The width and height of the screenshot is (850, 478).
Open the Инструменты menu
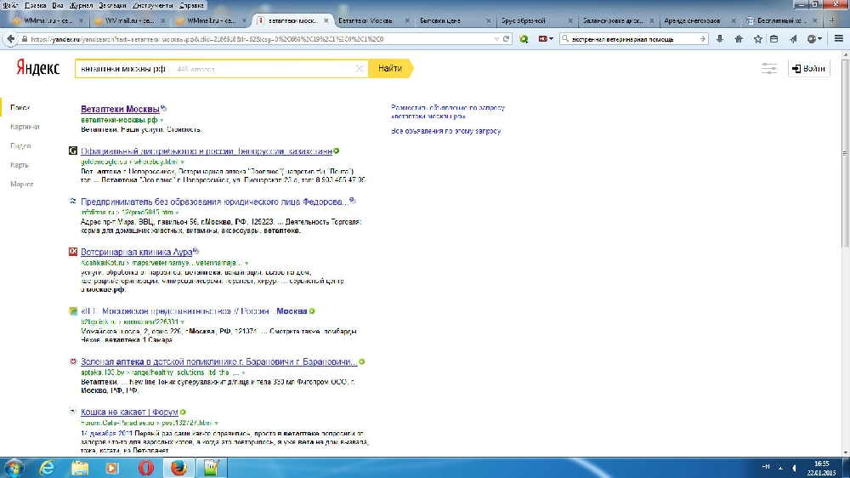tap(153, 5)
